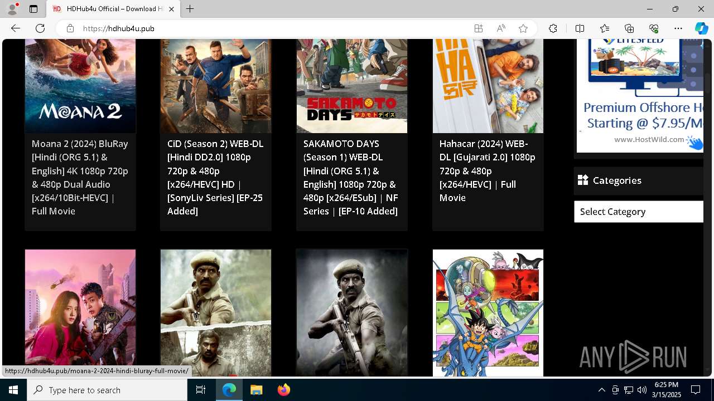
Task: Close the HDHub4u Official tab
Action: tap(171, 9)
